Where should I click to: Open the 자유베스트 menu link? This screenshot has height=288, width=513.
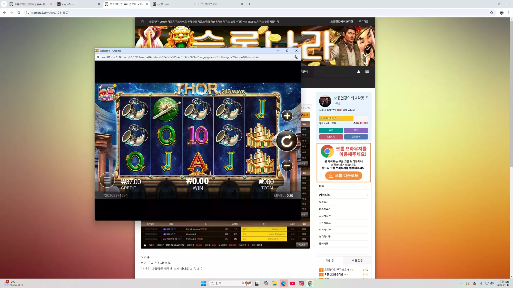(325, 223)
